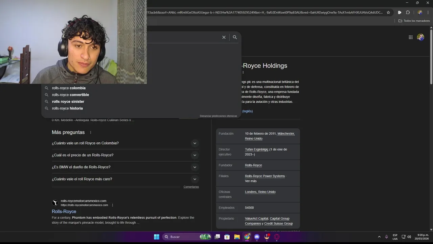The height and width of the screenshot is (244, 433).
Task: Click inside the Google search text field
Action: 183,37
